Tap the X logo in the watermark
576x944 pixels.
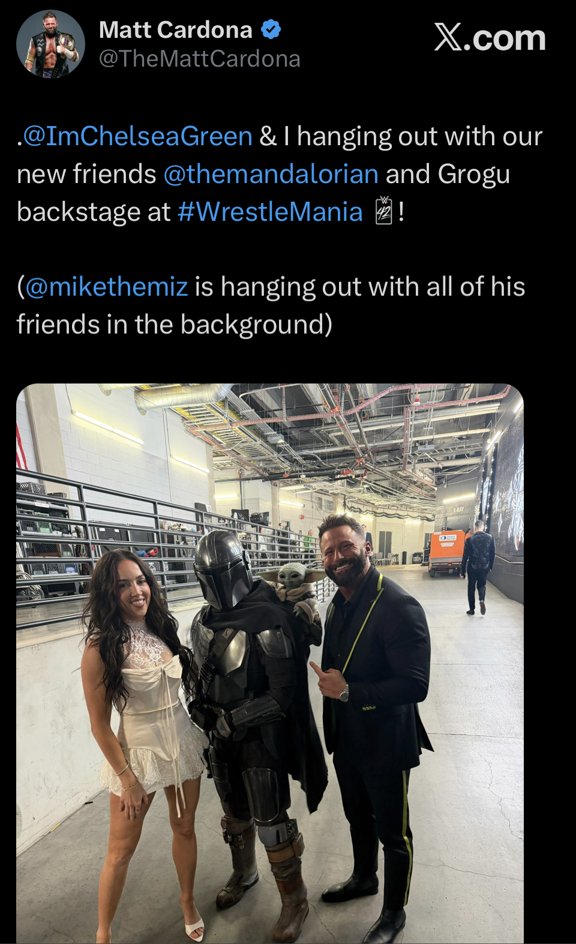[x=448, y=38]
